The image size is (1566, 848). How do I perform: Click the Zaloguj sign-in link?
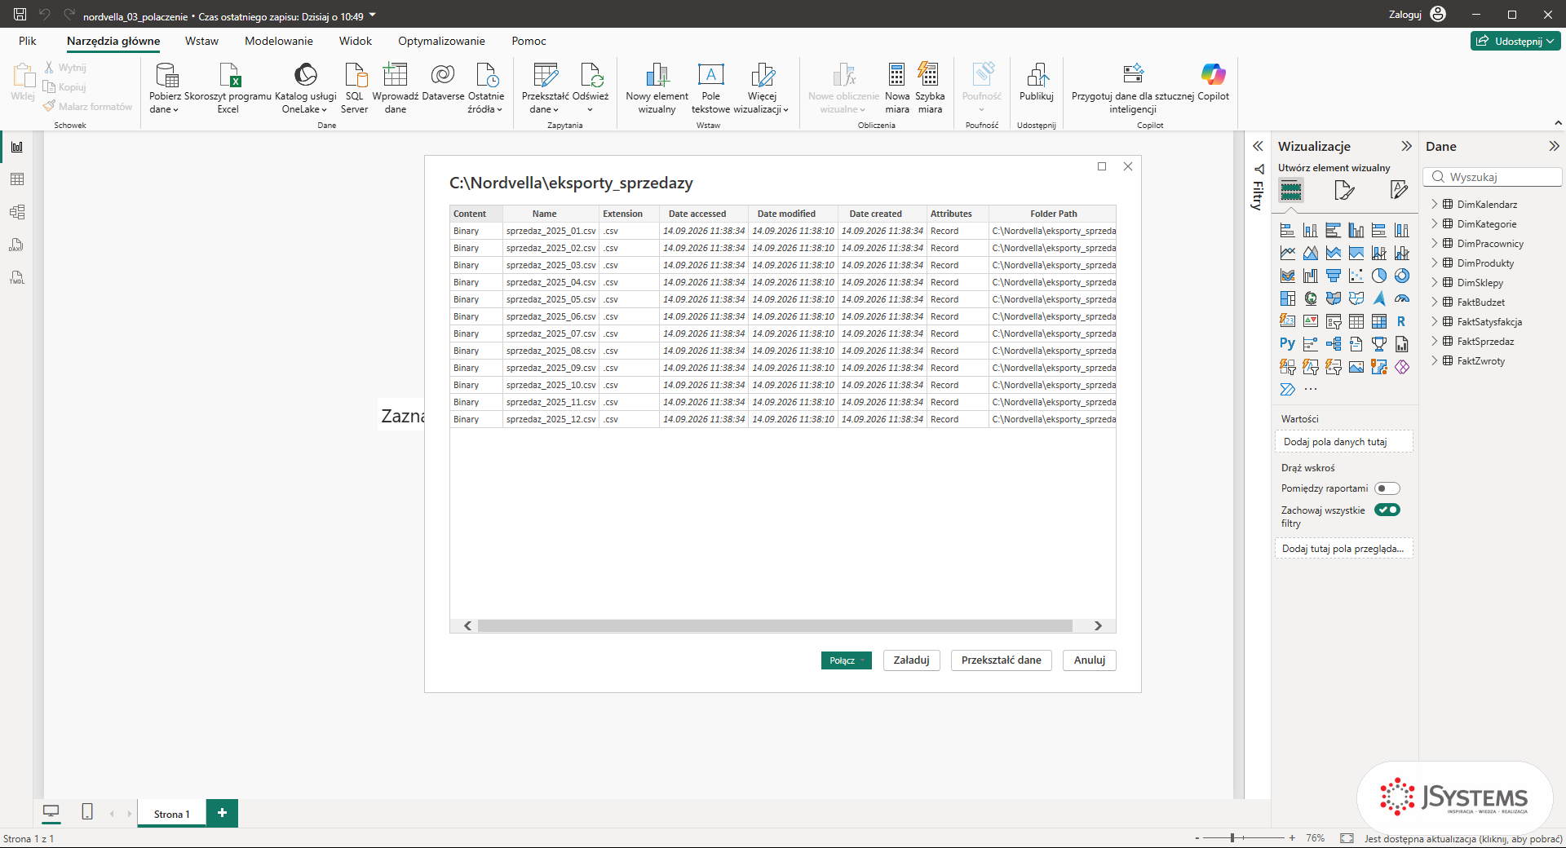pyautogui.click(x=1405, y=15)
